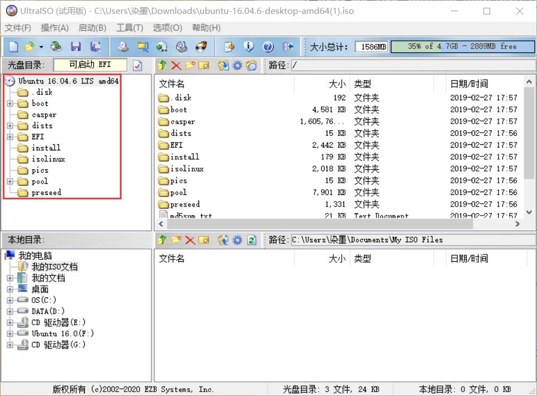Click the Rename icon in the image toolbar
This screenshot has width=537, height=396.
[x=204, y=65]
